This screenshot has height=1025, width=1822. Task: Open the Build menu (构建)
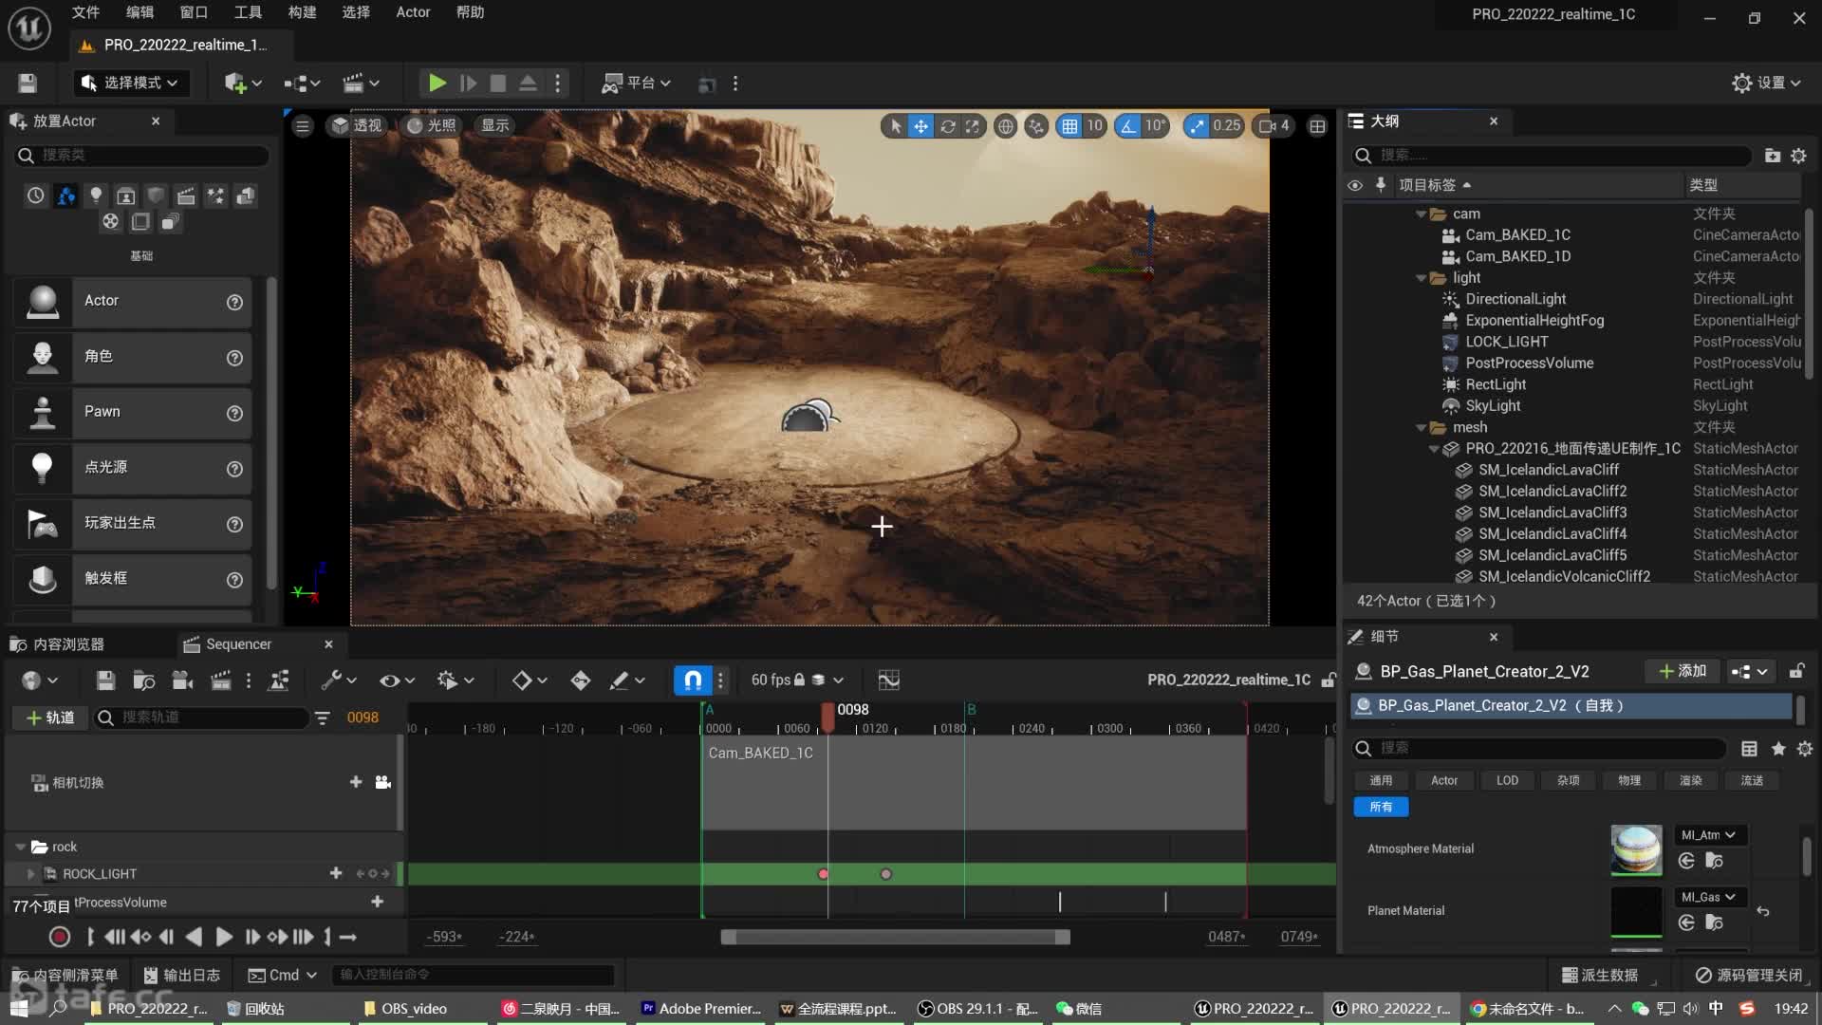pos(302,12)
